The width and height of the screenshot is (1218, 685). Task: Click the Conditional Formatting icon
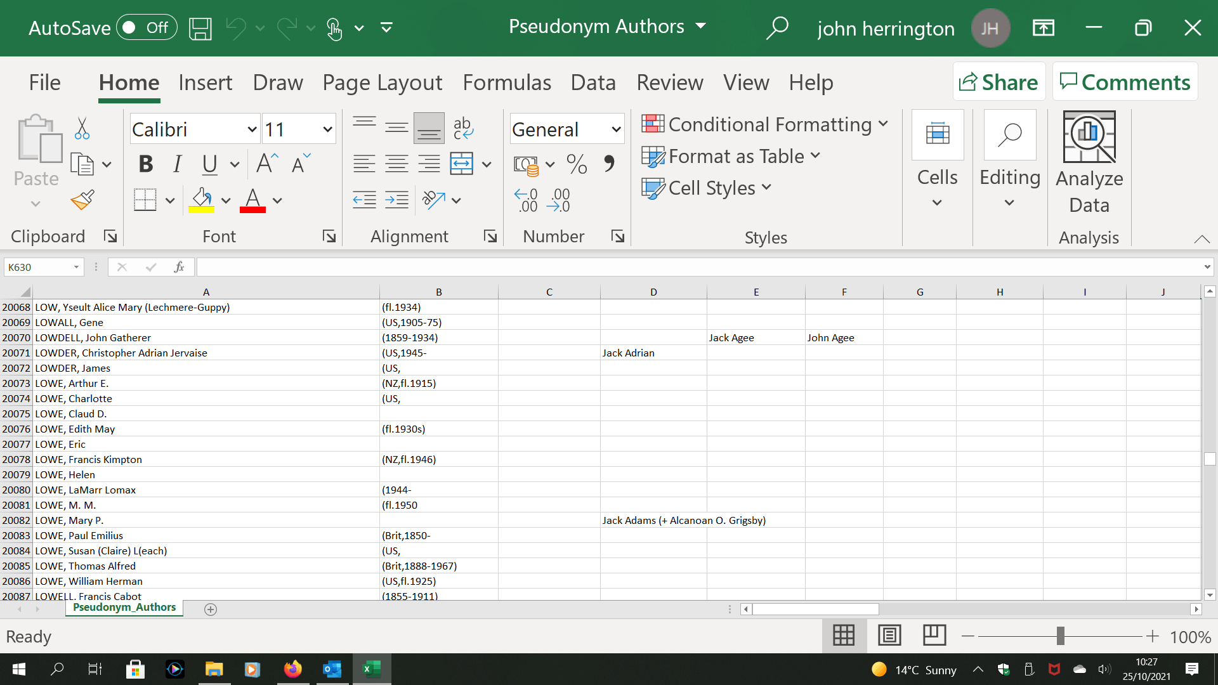tap(655, 124)
